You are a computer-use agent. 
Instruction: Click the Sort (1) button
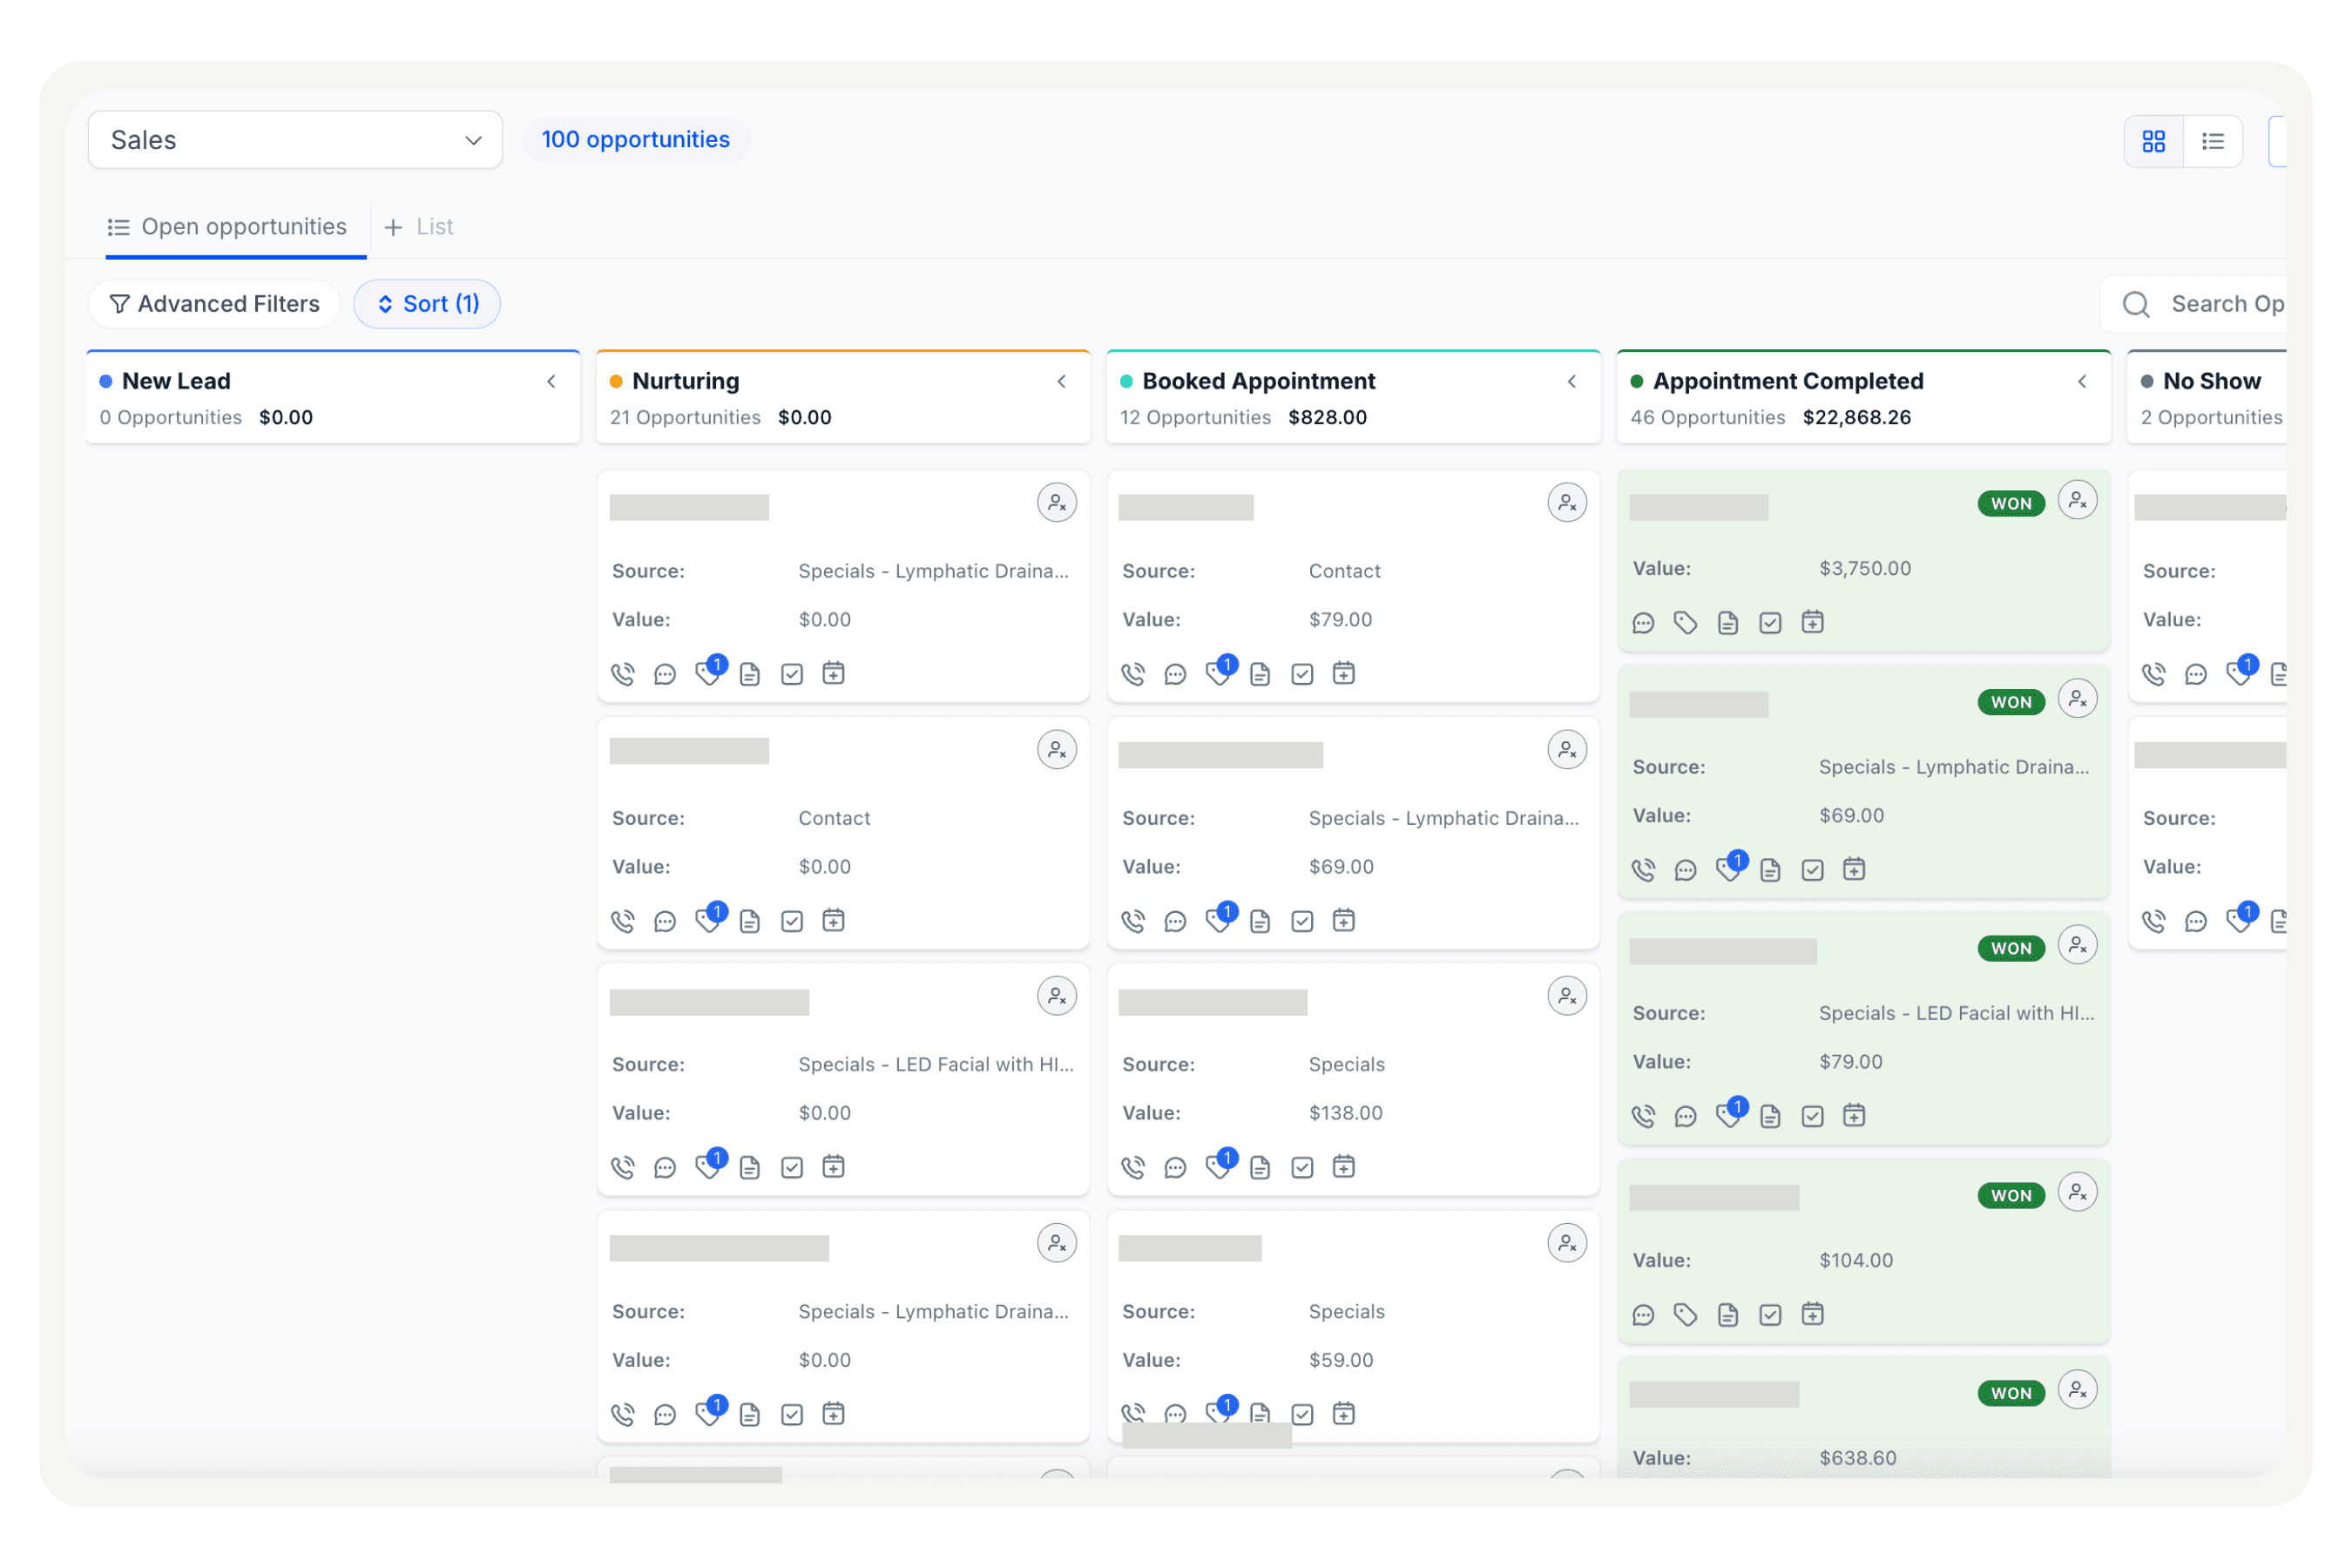[428, 304]
